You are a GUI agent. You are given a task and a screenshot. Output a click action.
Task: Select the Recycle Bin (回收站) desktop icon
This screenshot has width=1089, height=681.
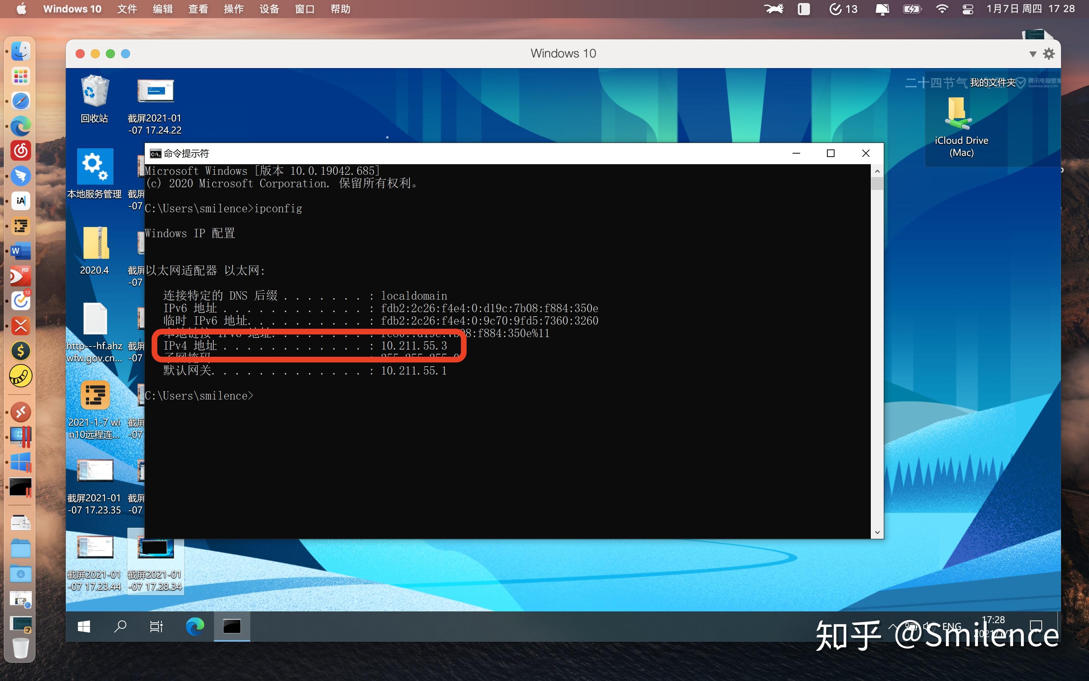(95, 99)
